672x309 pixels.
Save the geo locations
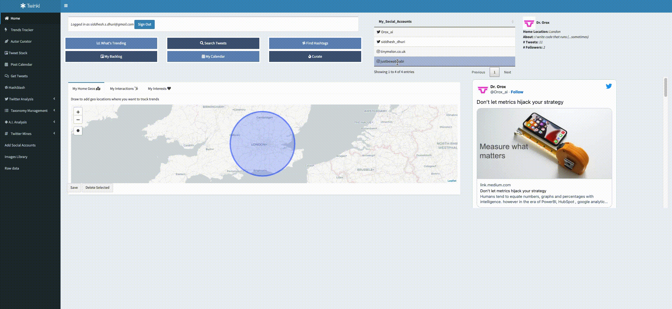coord(74,188)
